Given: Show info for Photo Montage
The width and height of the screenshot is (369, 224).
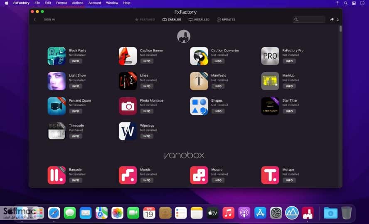Looking at the screenshot, I should click(x=147, y=111).
